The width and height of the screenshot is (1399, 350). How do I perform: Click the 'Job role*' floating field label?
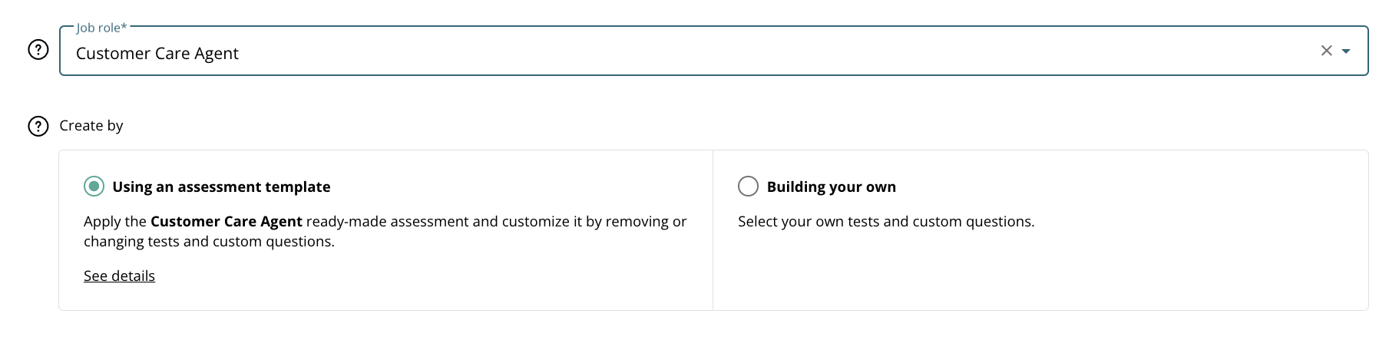pyautogui.click(x=101, y=28)
